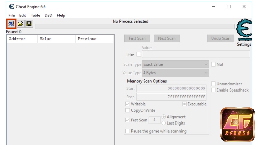The width and height of the screenshot is (258, 145).
Task: Click the Address column header
Action: [22, 39]
